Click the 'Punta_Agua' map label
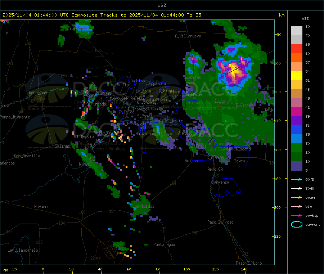 pos(164,244)
